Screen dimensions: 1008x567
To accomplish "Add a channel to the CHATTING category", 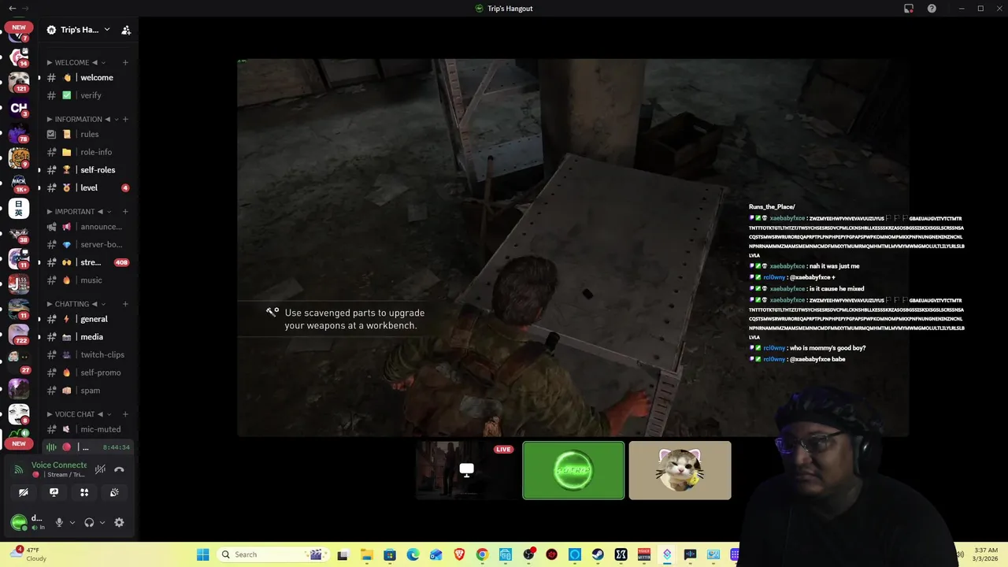I will 125,304.
